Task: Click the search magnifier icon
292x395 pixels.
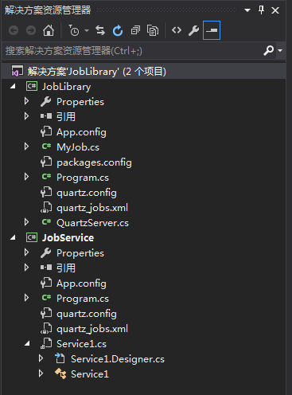Action: tap(268, 50)
